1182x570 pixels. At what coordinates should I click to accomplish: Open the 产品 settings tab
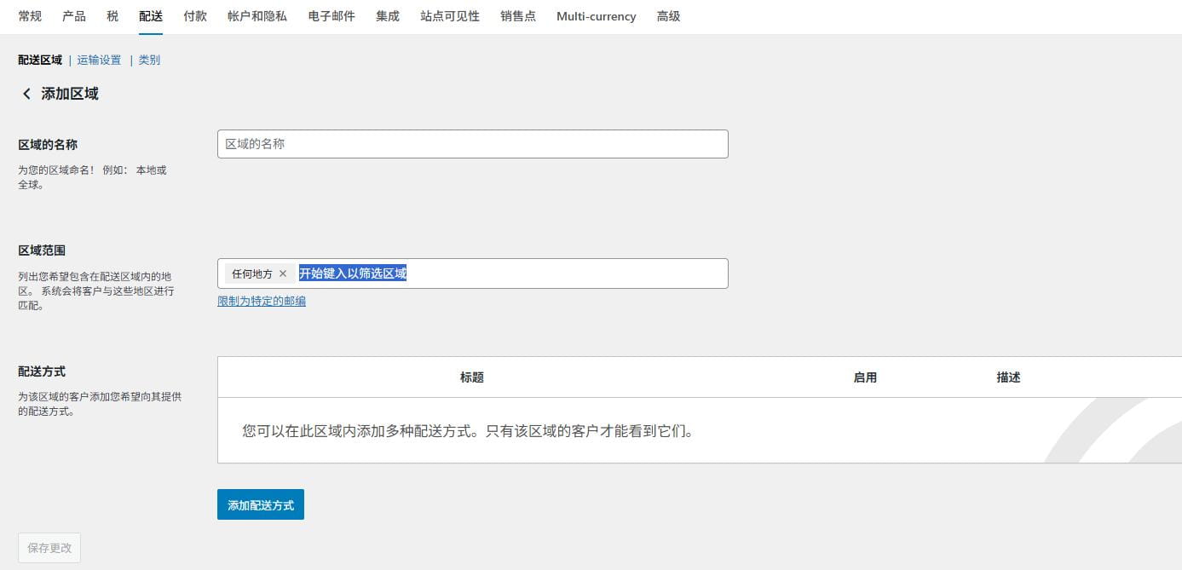pyautogui.click(x=72, y=15)
